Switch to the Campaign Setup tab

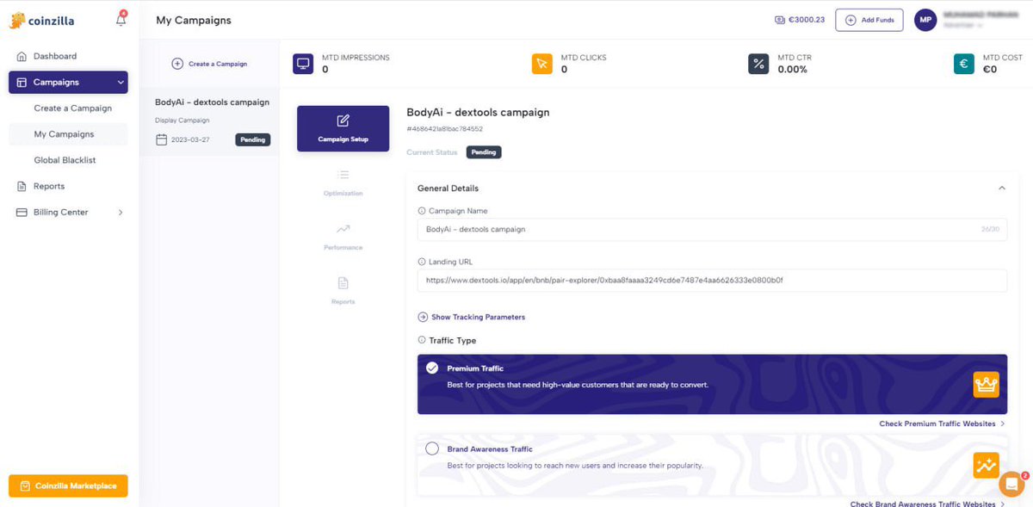(x=343, y=128)
